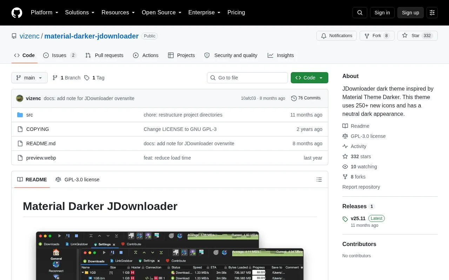
Task: Open the appearance settings icon in header
Action: 432,13
